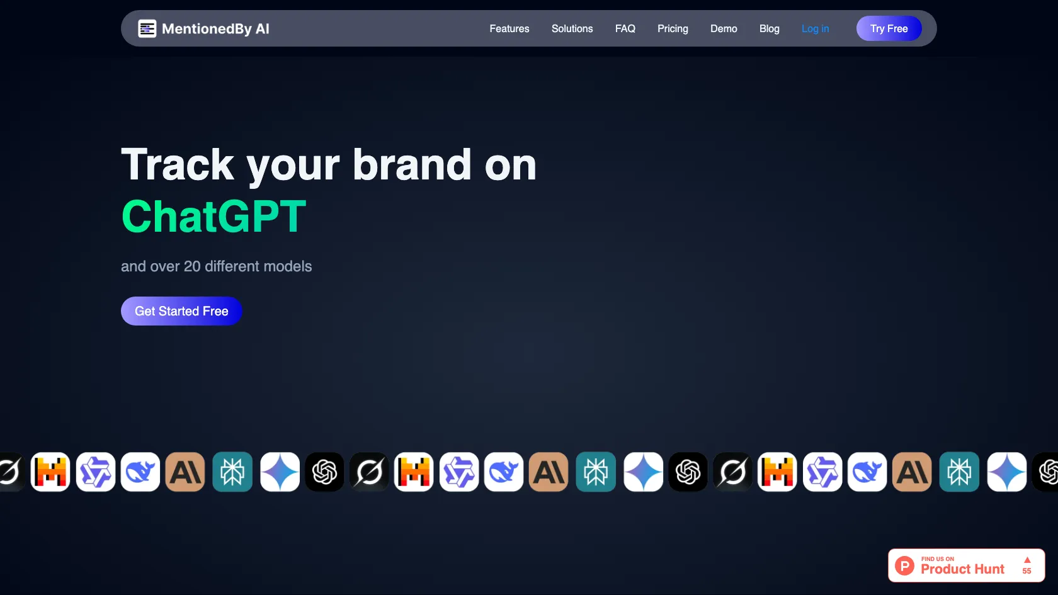Click the 55 upvote count
The width and height of the screenshot is (1058, 595).
tap(1027, 571)
